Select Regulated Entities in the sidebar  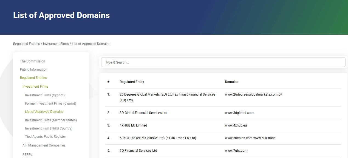point(33,78)
